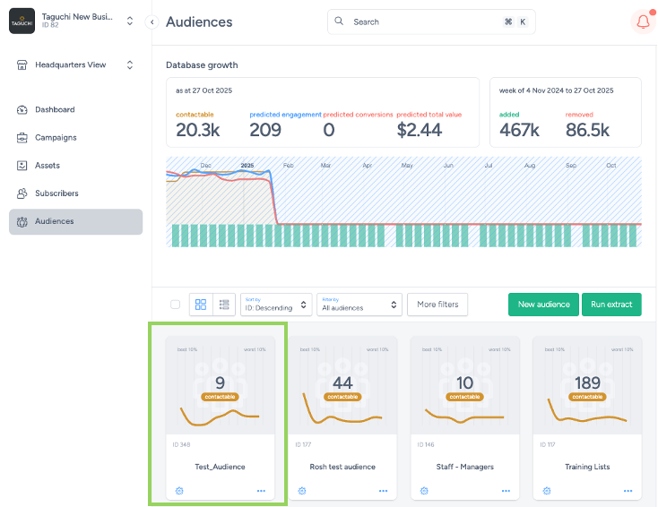Click the notification bell icon
Viewport: 658px width, 507px height.
642,22
